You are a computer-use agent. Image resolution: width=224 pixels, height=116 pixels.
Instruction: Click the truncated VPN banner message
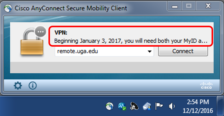coord(131,41)
